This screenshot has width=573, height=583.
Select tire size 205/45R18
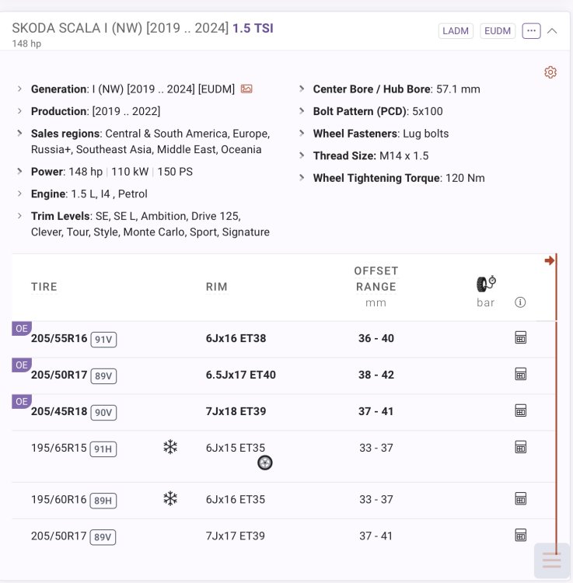[59, 411]
